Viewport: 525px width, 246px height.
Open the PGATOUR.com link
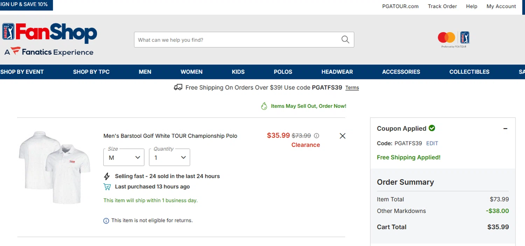pyautogui.click(x=400, y=6)
